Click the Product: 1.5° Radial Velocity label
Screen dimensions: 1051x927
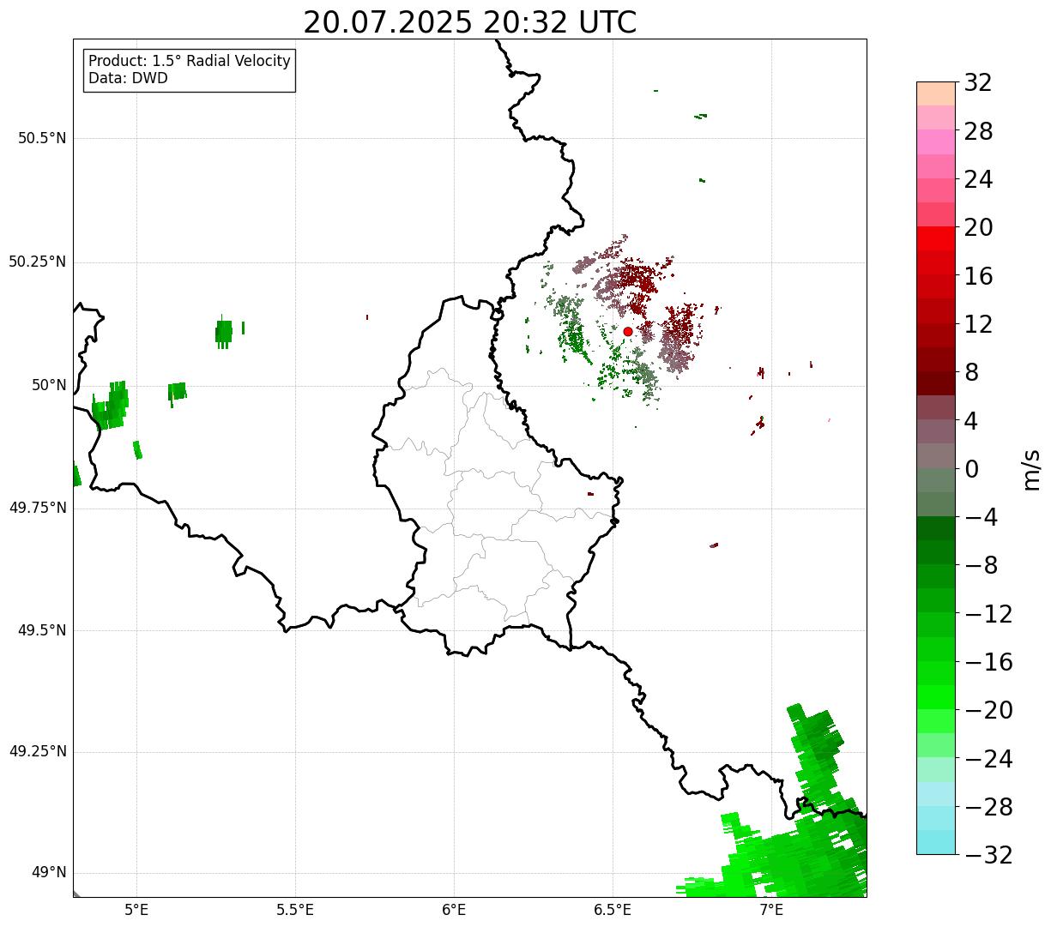190,62
